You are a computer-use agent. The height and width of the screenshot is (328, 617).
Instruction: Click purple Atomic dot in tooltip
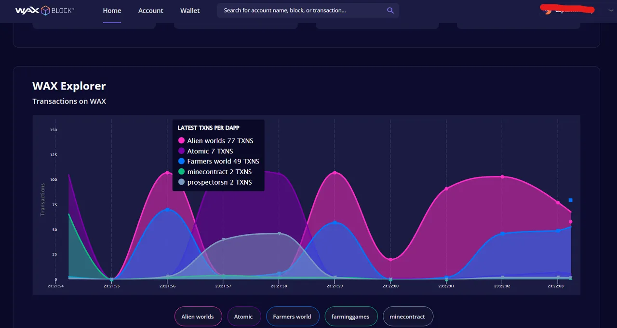coord(181,151)
